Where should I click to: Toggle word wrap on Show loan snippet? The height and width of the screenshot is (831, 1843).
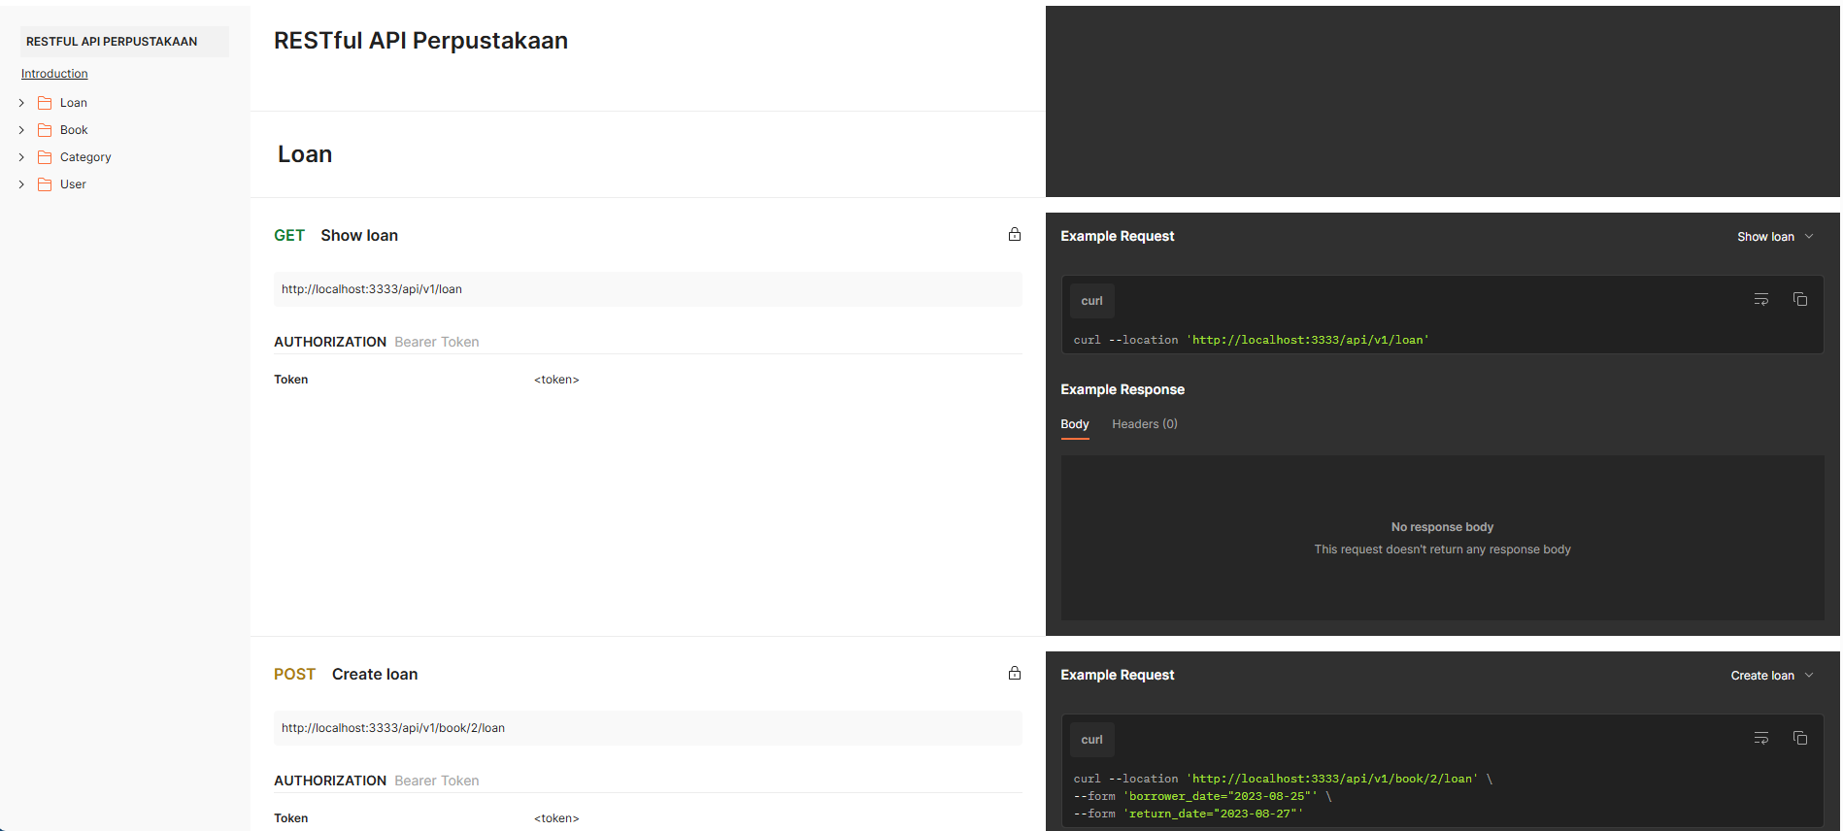[x=1760, y=300]
